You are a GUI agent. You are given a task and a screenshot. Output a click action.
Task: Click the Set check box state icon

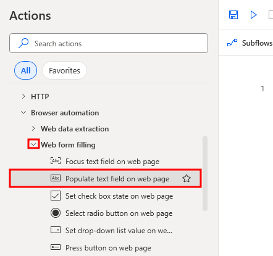[x=56, y=196]
